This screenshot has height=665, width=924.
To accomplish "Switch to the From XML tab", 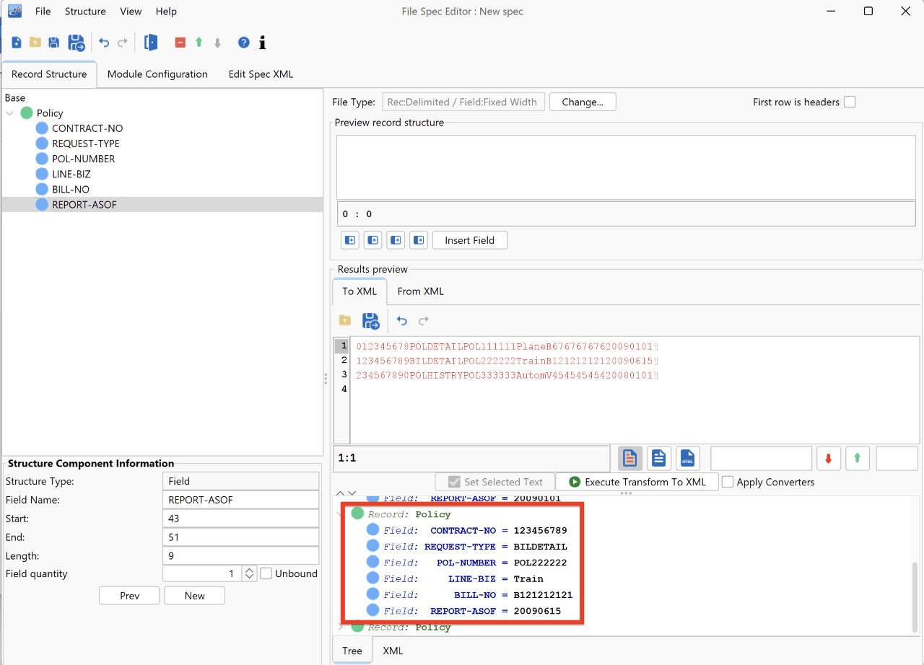I will (x=420, y=291).
